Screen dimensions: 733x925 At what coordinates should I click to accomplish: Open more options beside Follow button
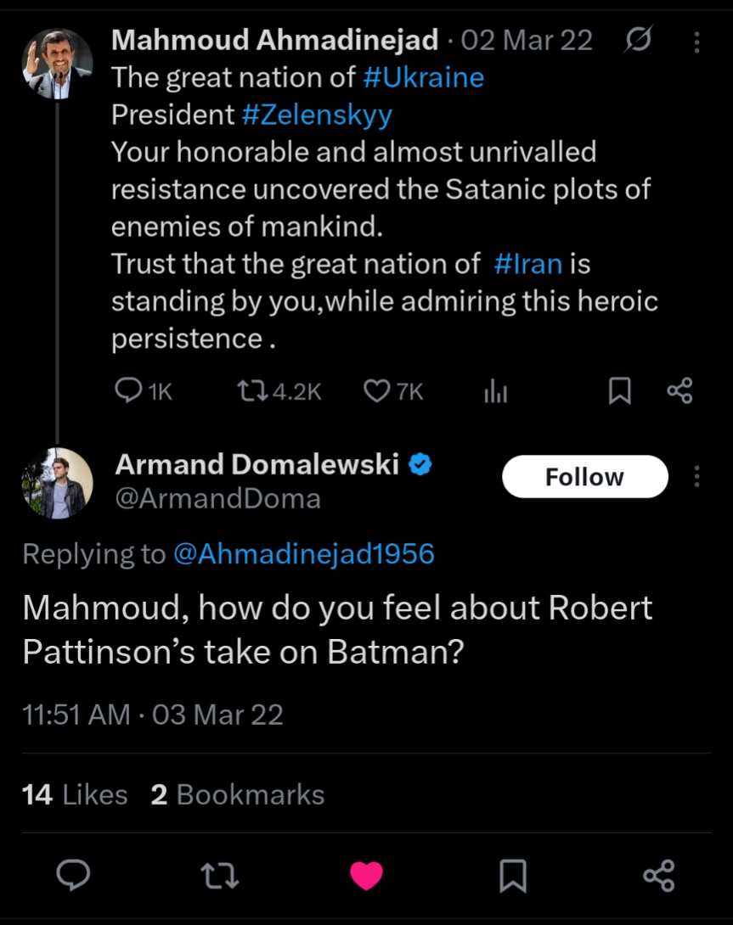click(x=696, y=477)
